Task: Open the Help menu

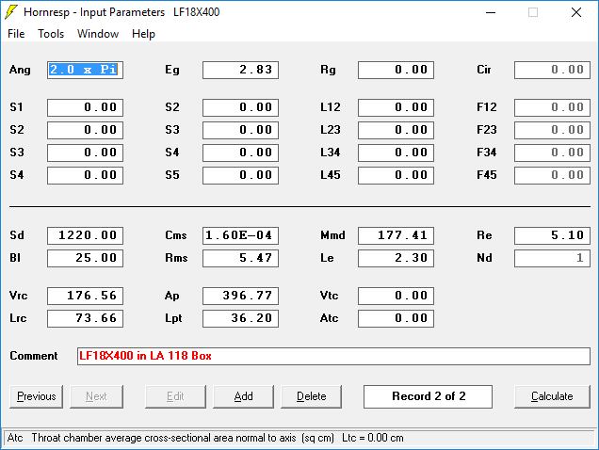Action: [x=143, y=34]
